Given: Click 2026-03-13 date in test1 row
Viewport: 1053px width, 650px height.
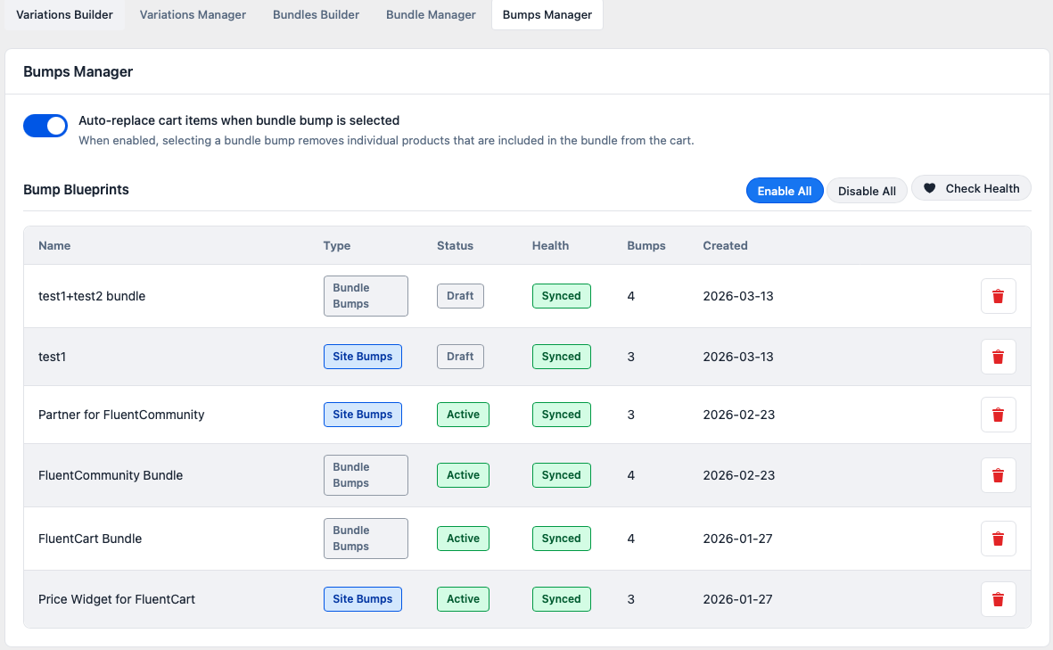Looking at the screenshot, I should (x=738, y=357).
